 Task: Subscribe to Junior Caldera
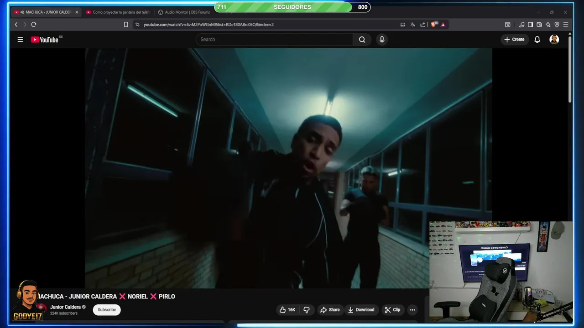click(107, 310)
